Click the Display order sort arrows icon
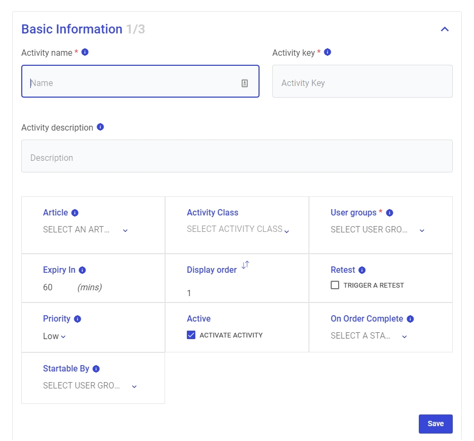The width and height of the screenshot is (474, 441). tap(245, 265)
